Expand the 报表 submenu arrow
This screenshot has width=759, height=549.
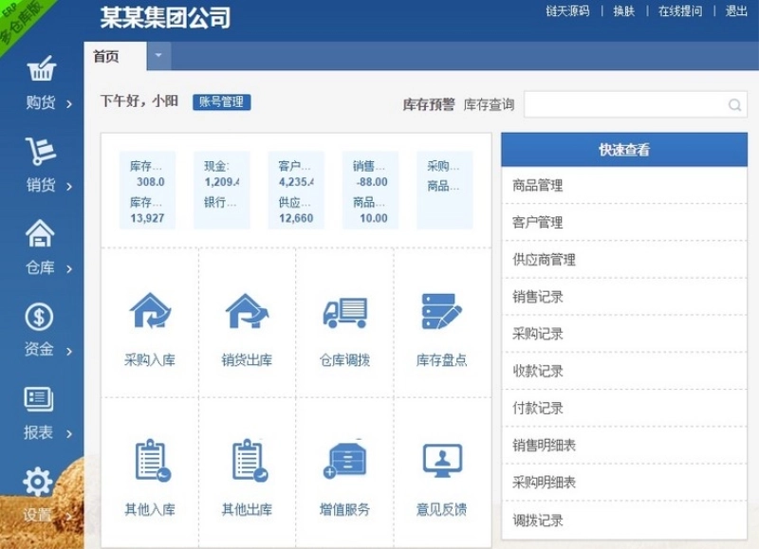pyautogui.click(x=68, y=434)
